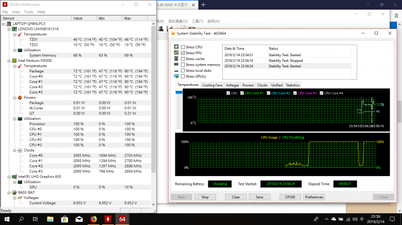Enable the Stress GPU(s) checkbox
Screen dimensions: 402x225
(x=183, y=76)
